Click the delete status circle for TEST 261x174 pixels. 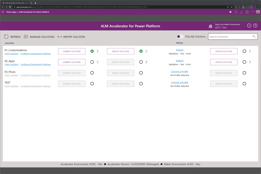coord(244,84)
